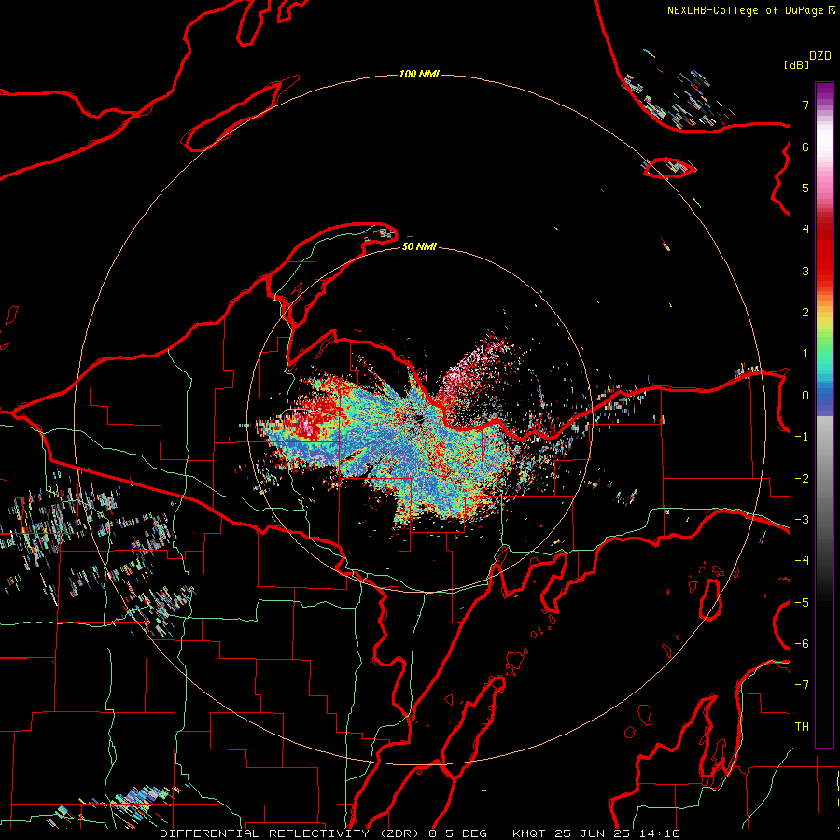Screen dimensions: 840x840
Task: Click the positive 2 value on the scale
Action: (x=805, y=313)
